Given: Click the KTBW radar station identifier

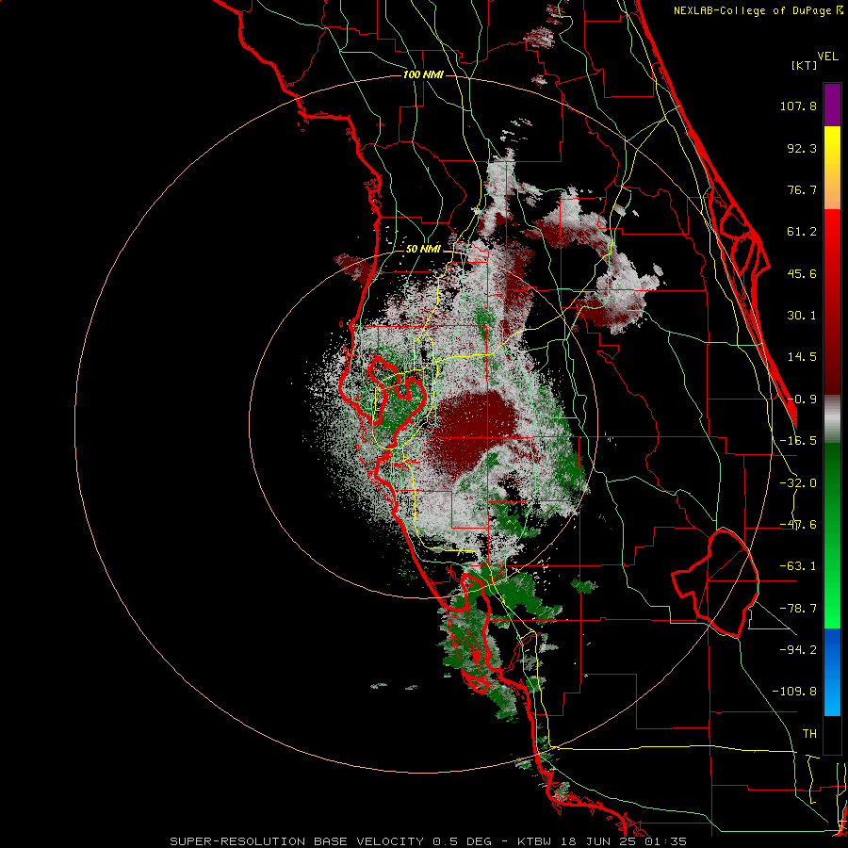Looking at the screenshot, I should (533, 841).
